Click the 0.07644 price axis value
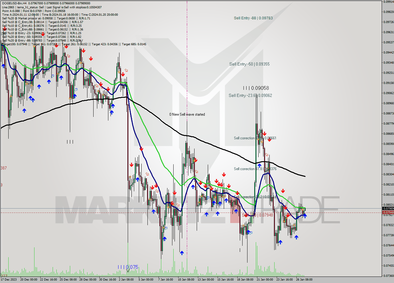Screen dimensions: 394x283 pyautogui.click(x=388, y=245)
